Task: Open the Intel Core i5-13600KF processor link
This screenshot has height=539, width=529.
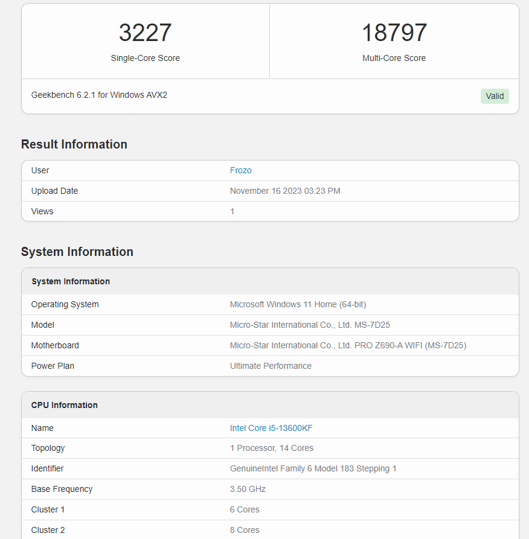Action: point(271,428)
